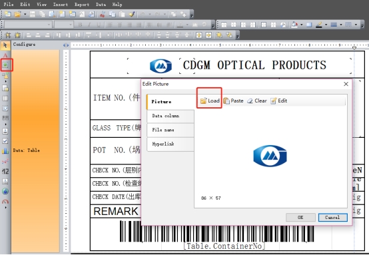Viewport: 369px width, 255px height.
Task: Select the Gauge object tool
Action: [5, 202]
